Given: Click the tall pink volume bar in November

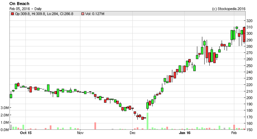Looking at the screenshot, I should coord(95,126).
